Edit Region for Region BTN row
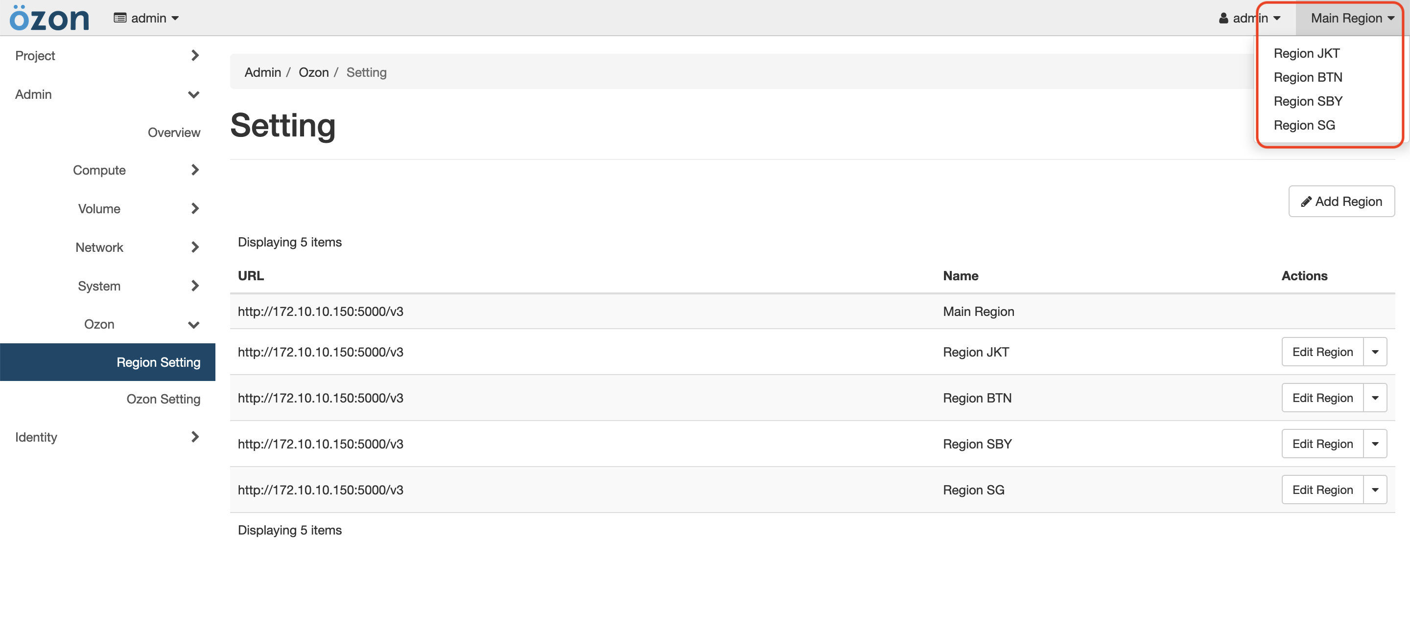 click(x=1322, y=398)
